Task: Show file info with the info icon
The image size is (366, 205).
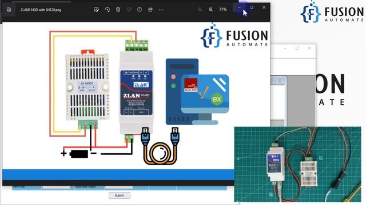Action: (x=140, y=10)
